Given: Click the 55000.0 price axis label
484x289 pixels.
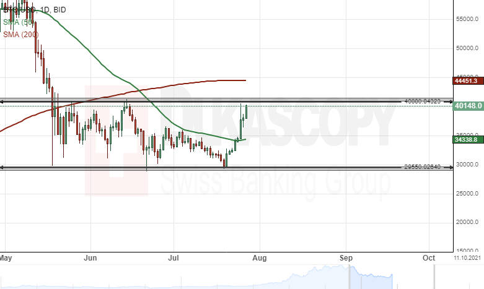Looking at the screenshot, I should click(x=467, y=19).
